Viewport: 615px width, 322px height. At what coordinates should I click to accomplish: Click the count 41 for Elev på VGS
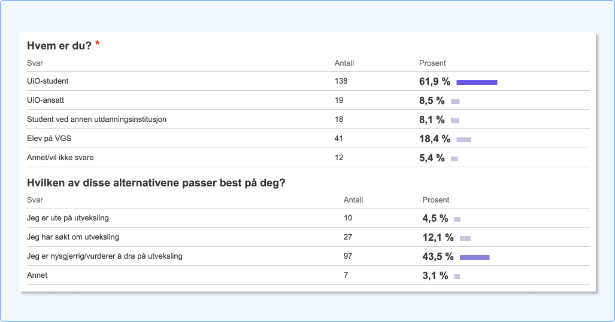coord(339,139)
